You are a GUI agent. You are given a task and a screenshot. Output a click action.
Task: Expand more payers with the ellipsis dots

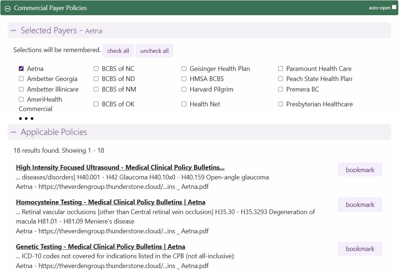pyautogui.click(x=26, y=119)
